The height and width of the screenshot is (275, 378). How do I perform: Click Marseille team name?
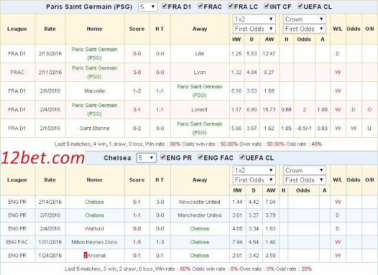(94, 91)
